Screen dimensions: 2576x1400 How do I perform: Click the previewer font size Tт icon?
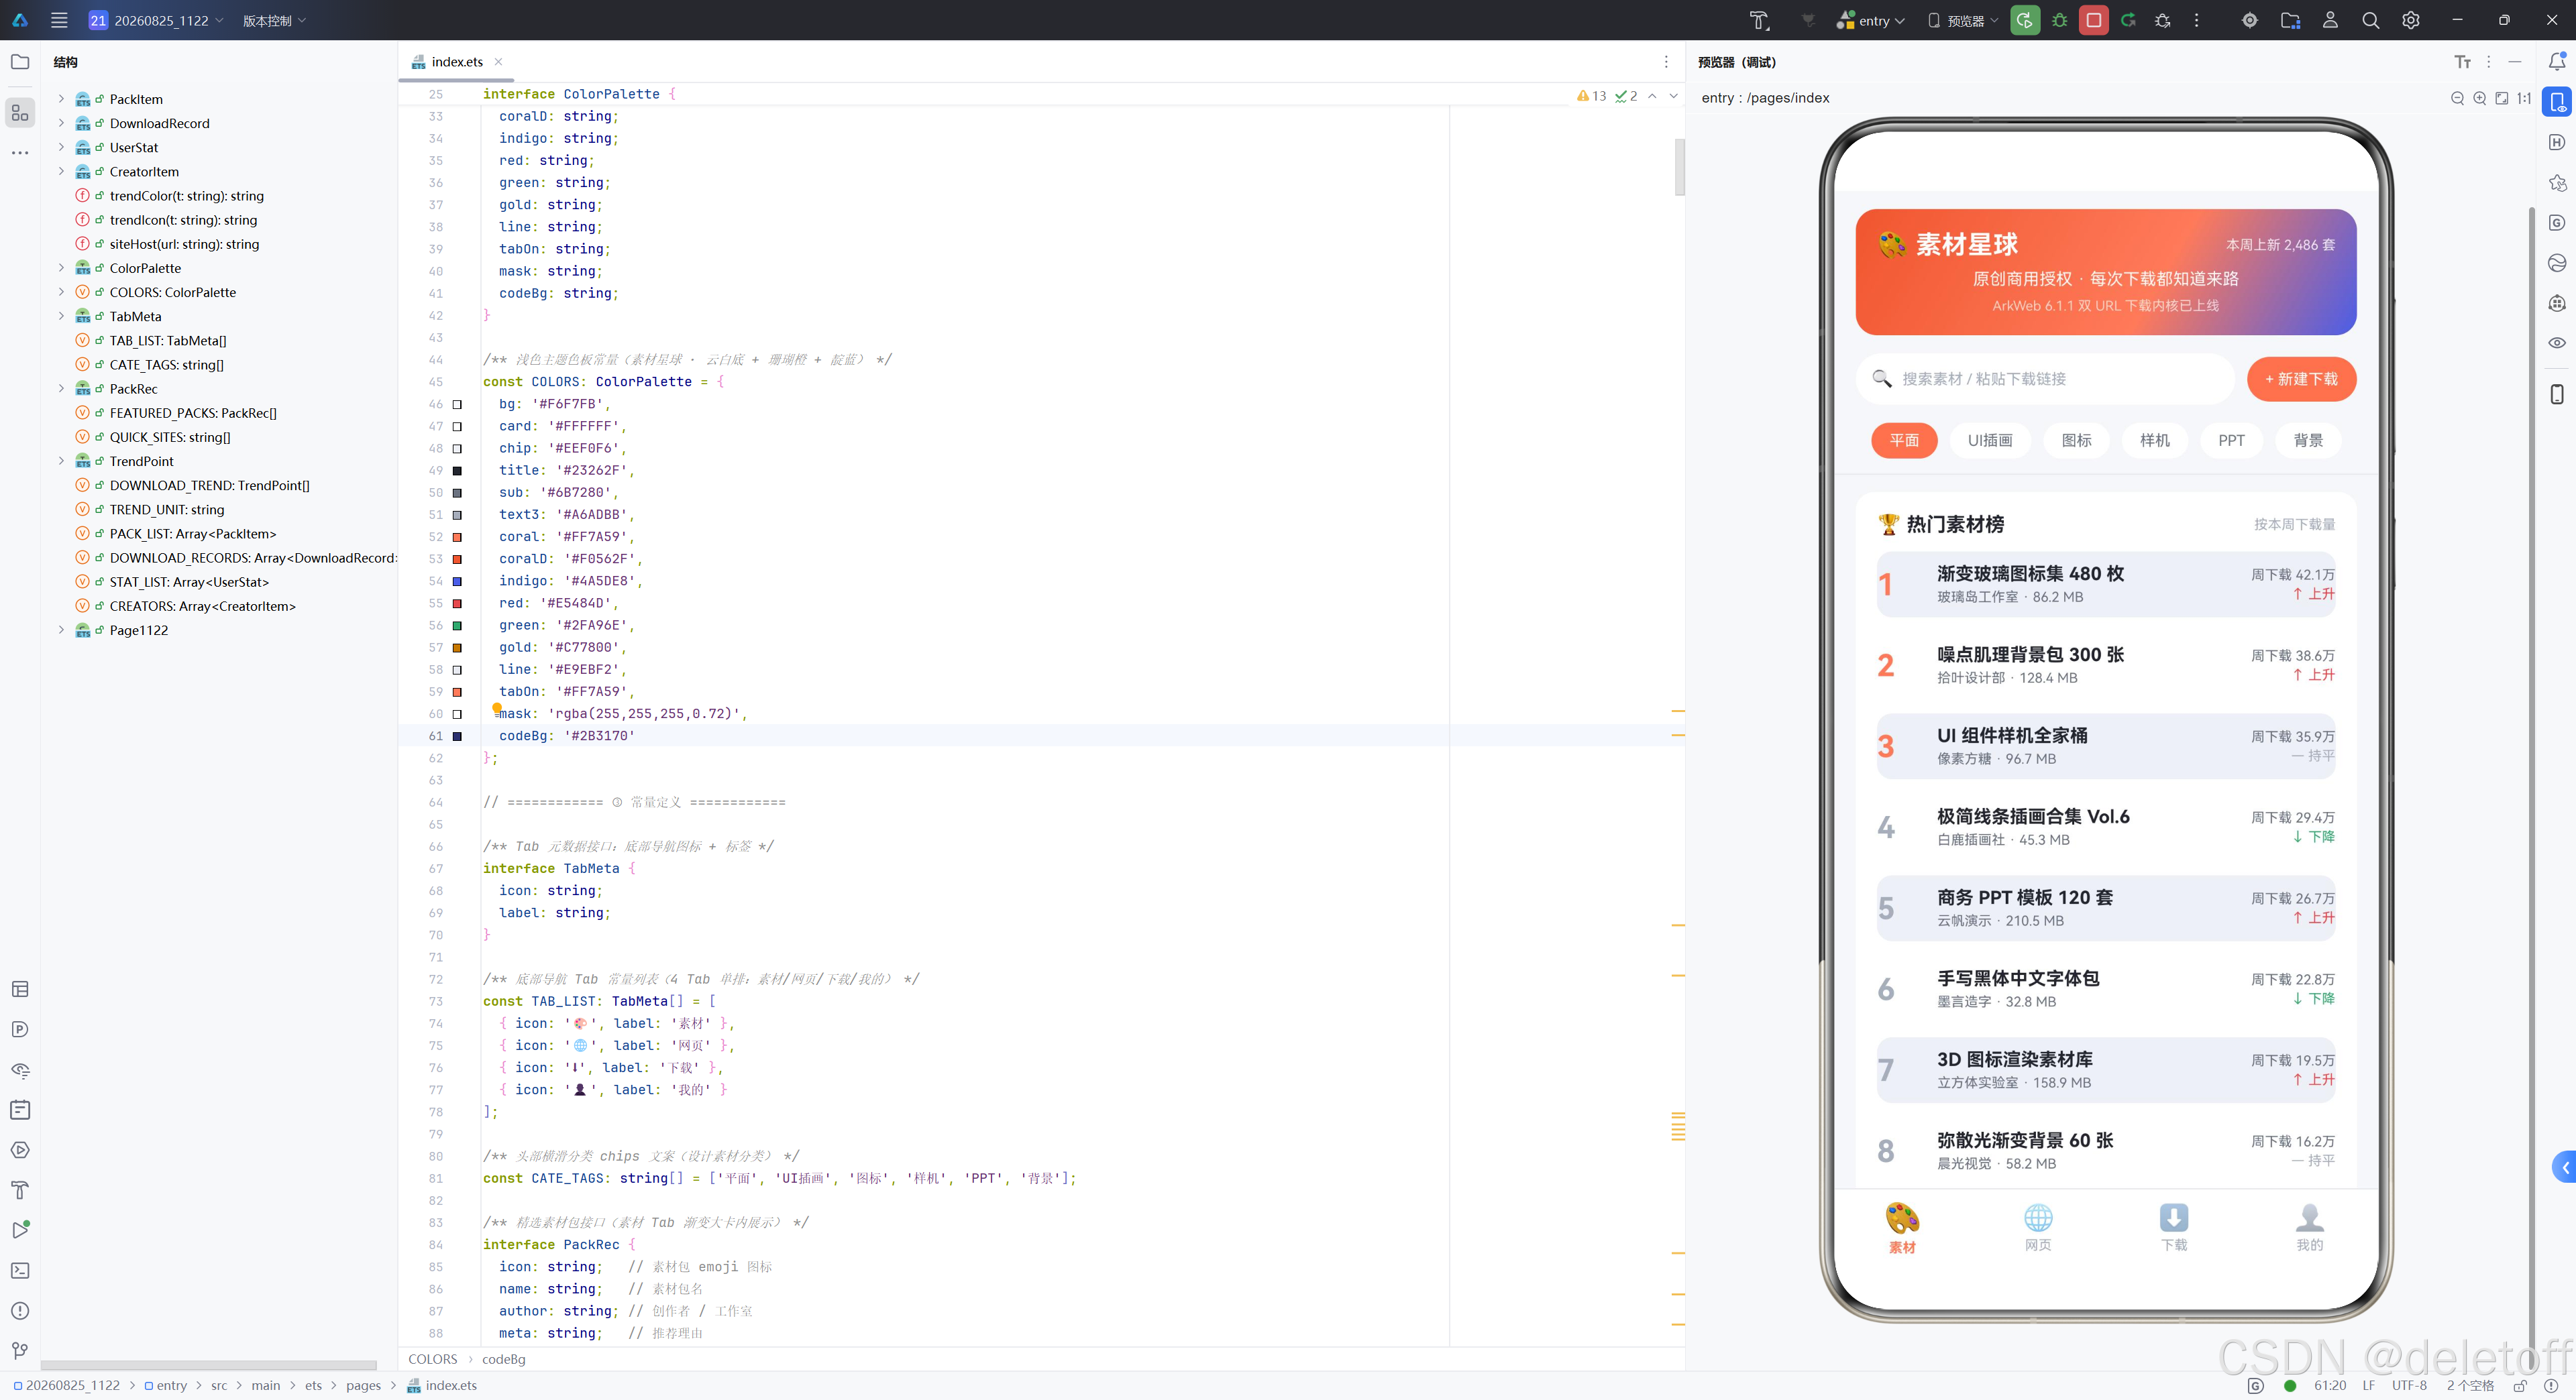click(x=2463, y=62)
